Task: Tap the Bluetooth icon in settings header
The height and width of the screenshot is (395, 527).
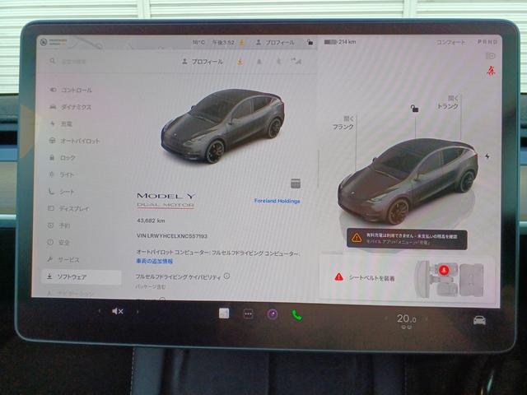Action: point(278,62)
